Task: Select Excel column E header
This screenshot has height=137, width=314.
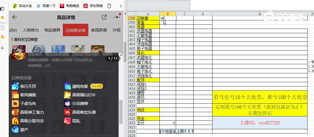Action: pyautogui.click(x=260, y=14)
